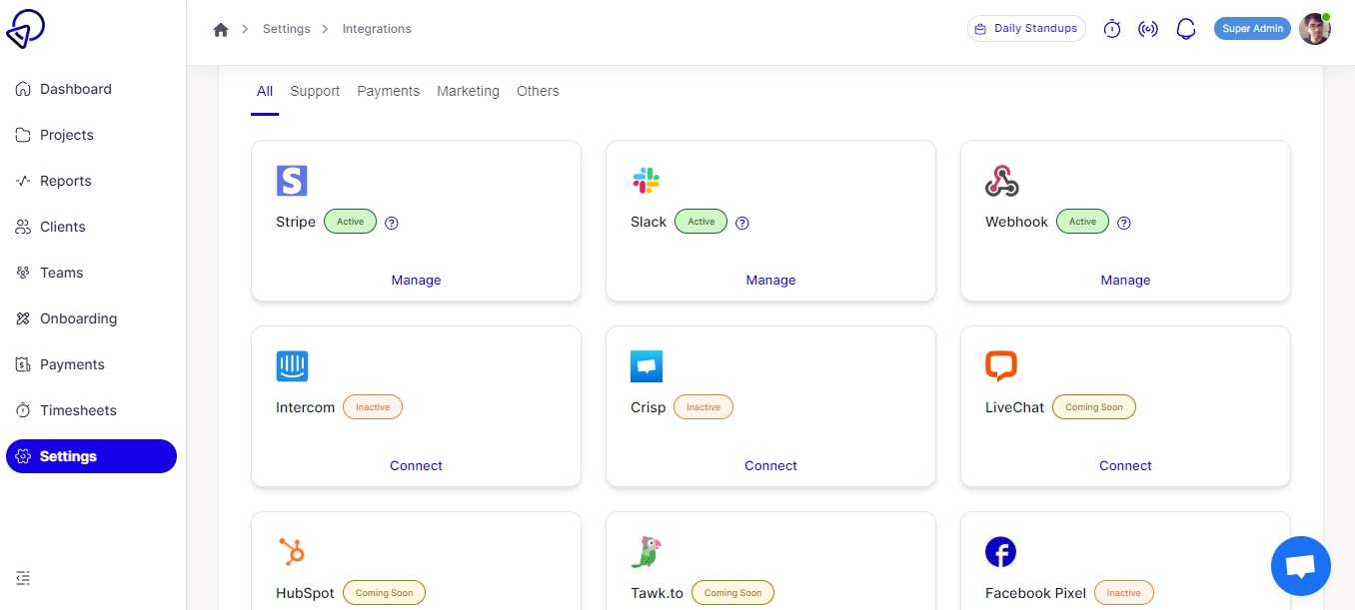This screenshot has width=1355, height=610.
Task: Connect the Intercom integration
Action: point(416,466)
